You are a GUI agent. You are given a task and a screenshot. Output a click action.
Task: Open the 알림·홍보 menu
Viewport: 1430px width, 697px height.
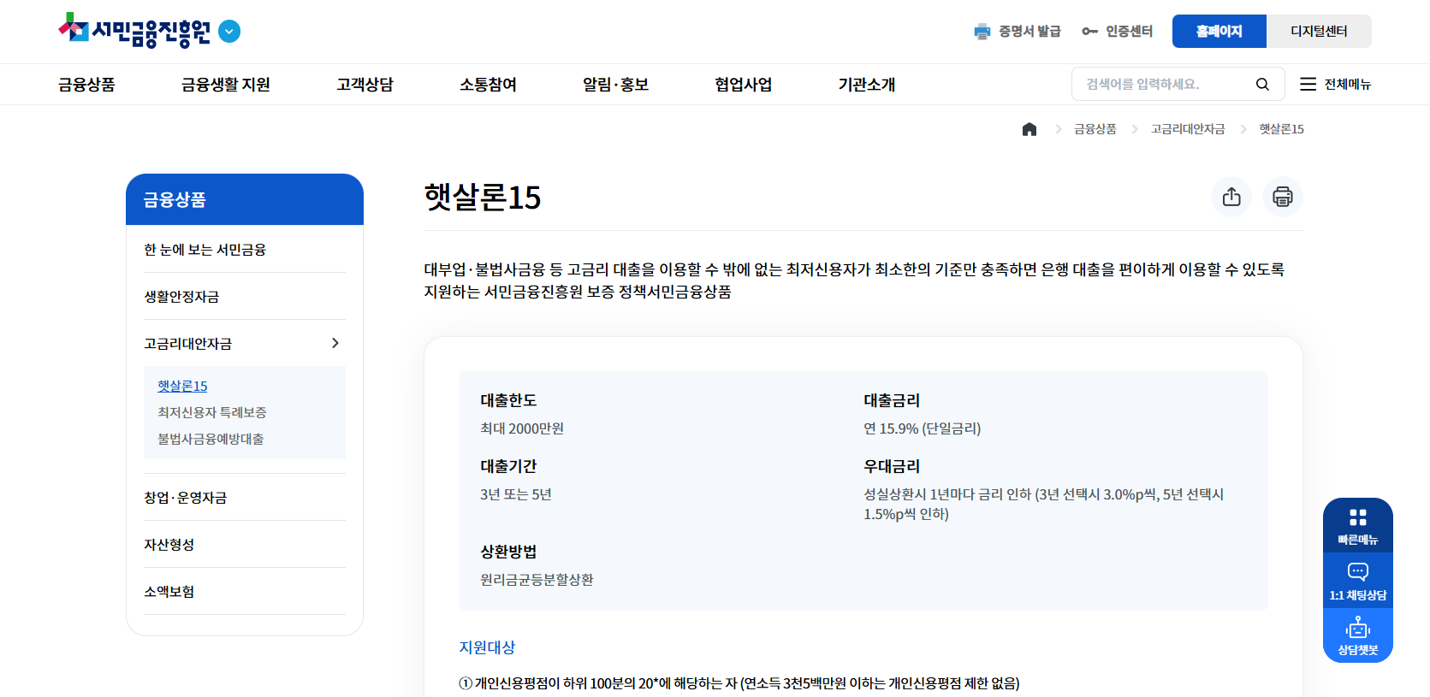(615, 85)
